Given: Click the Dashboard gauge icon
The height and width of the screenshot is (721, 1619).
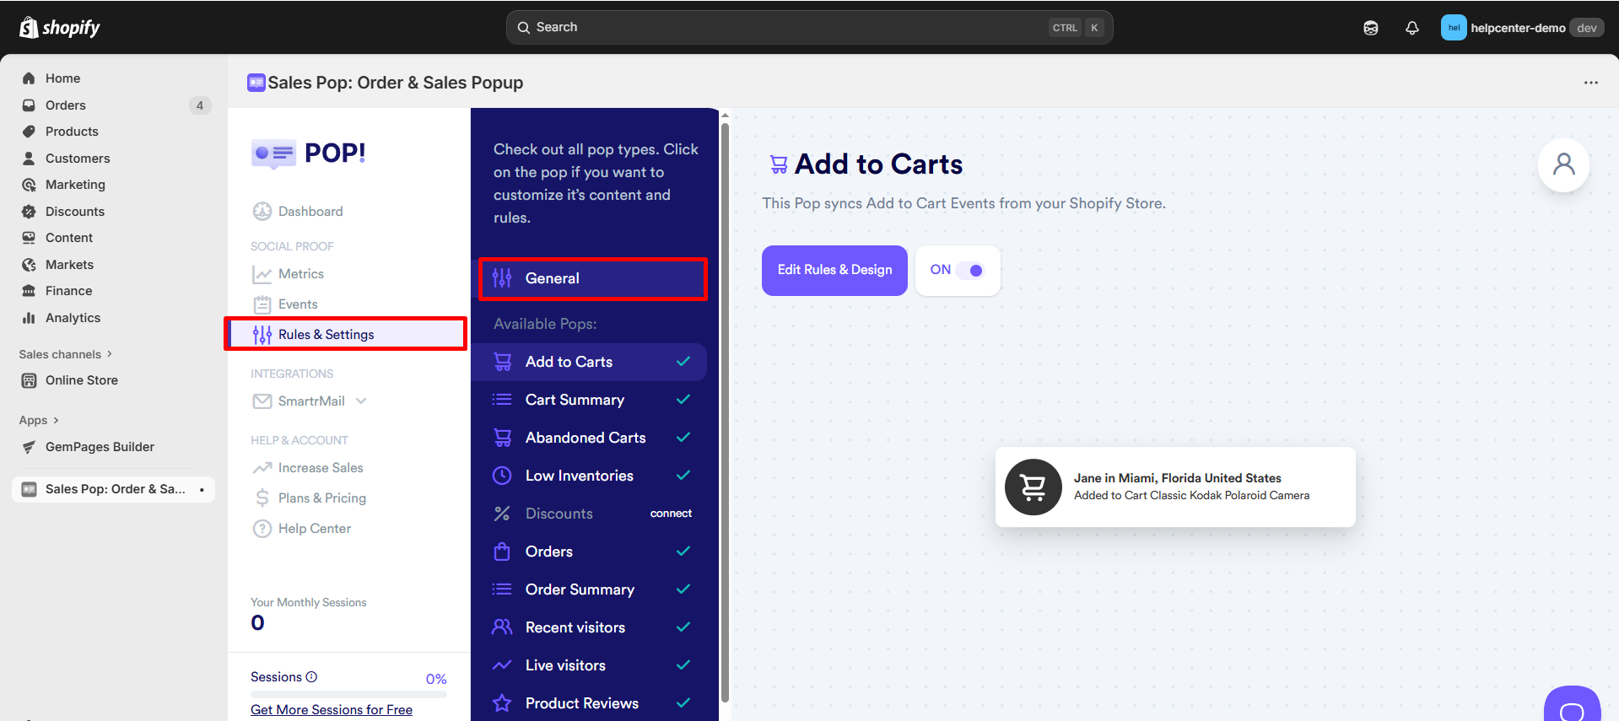Looking at the screenshot, I should click(x=262, y=212).
